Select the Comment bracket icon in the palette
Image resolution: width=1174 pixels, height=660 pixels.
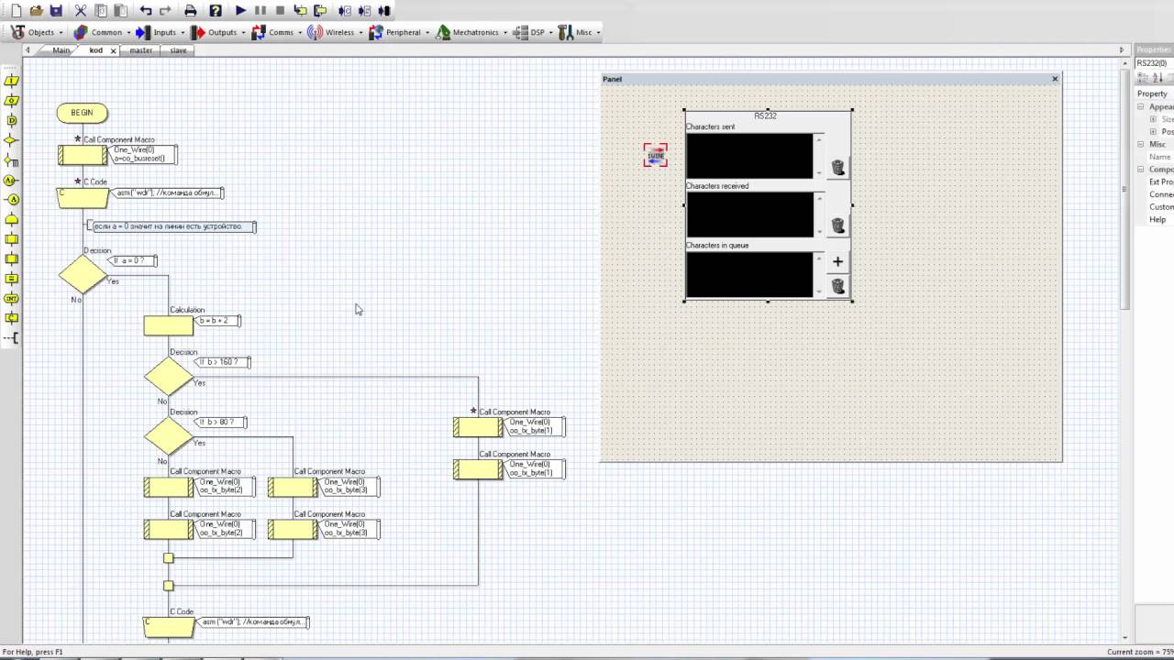[12, 338]
